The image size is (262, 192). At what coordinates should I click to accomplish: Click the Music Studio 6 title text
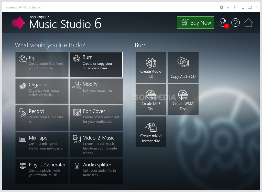[65, 24]
